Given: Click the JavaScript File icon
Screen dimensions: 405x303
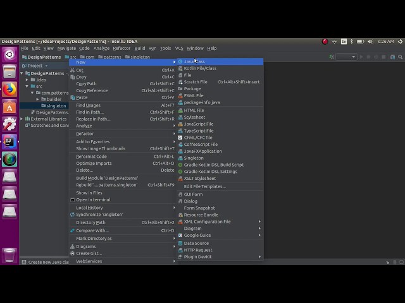Looking at the screenshot, I should click(180, 124).
